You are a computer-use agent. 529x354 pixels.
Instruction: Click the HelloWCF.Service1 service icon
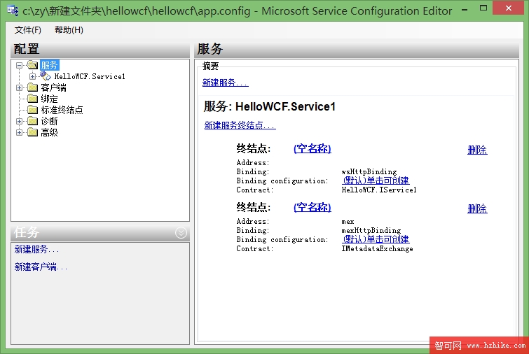coord(46,76)
